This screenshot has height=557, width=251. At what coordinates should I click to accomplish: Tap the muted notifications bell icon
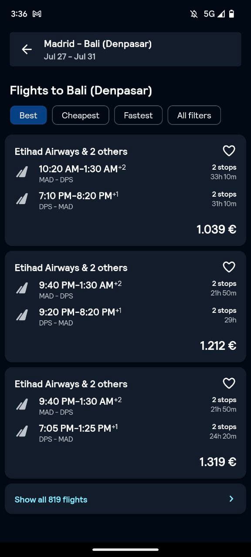194,14
